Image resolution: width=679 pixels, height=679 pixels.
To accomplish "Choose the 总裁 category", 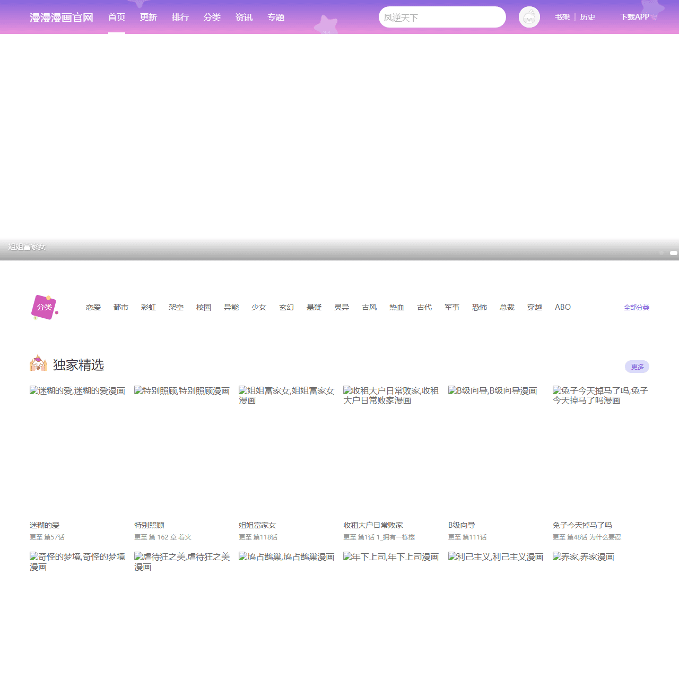I will pos(507,307).
